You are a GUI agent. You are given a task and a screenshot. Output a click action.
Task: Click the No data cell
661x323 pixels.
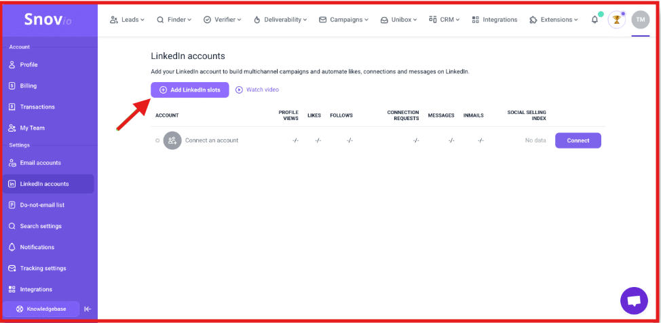tap(535, 140)
